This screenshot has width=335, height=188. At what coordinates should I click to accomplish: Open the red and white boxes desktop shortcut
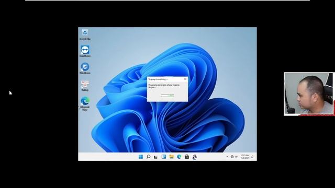click(x=85, y=86)
